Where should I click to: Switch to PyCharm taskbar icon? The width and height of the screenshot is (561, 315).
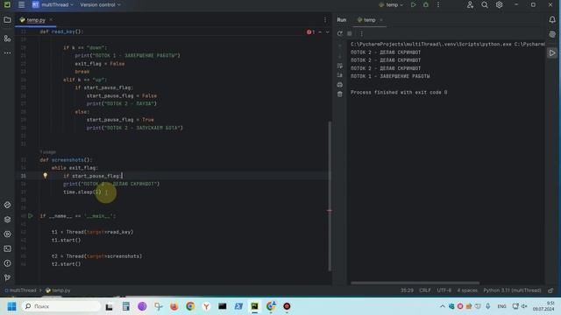click(254, 306)
